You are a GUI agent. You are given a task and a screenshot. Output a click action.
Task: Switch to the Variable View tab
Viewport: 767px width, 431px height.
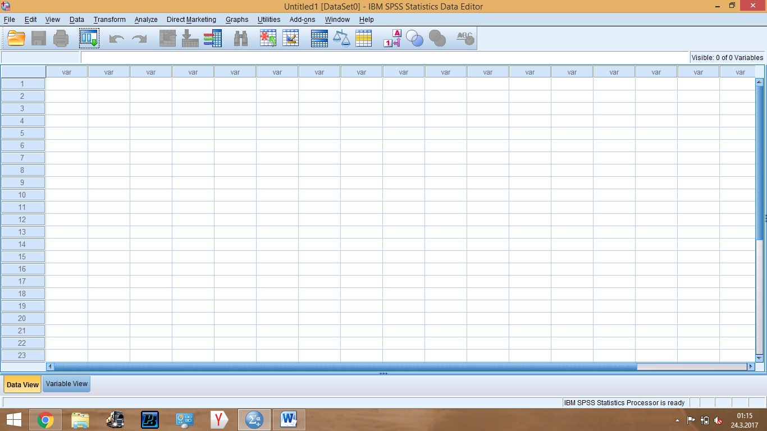[x=67, y=384]
